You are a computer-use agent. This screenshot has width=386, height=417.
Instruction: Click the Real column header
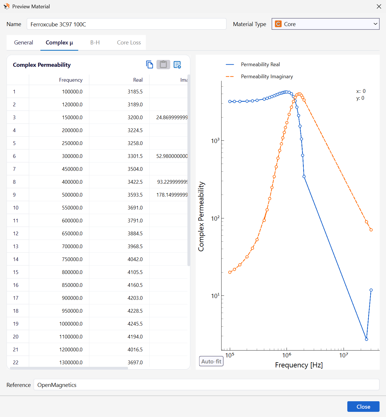click(x=119, y=80)
